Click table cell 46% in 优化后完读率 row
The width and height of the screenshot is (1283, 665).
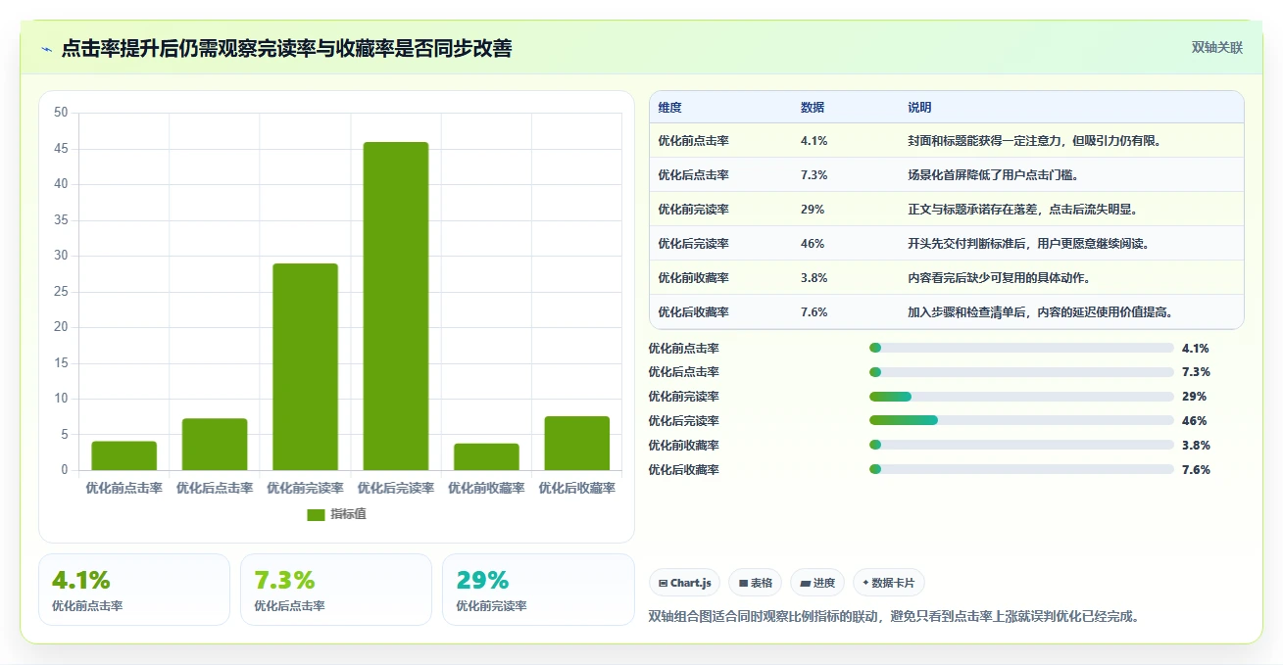point(812,244)
